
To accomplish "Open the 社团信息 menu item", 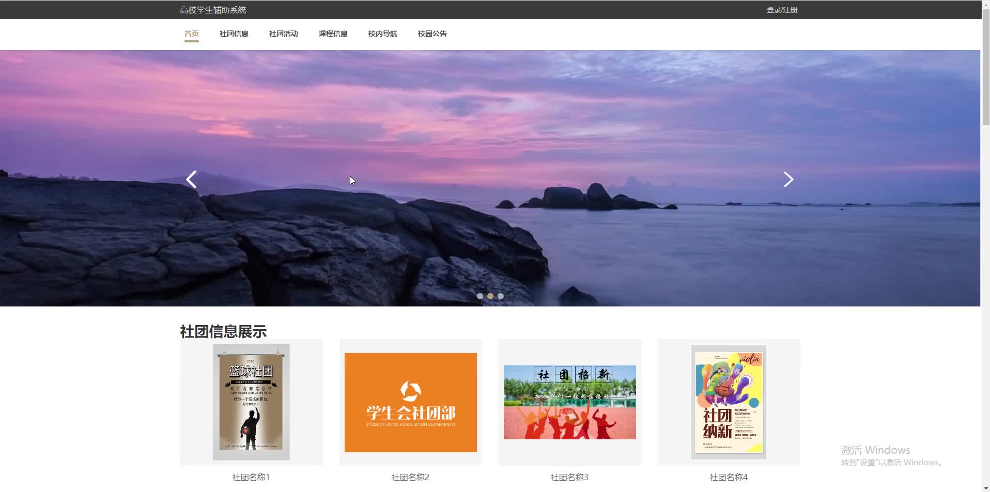I will click(234, 34).
